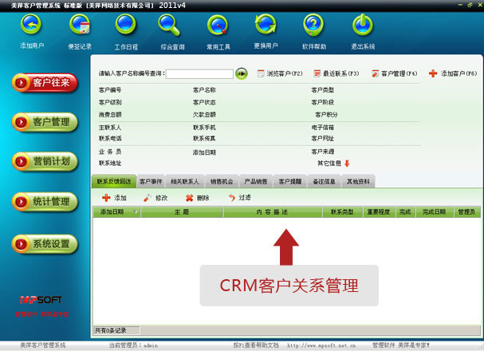The image size is (484, 351).
Task: Open the 综合查询 magnifier icon
Action: pos(169,25)
